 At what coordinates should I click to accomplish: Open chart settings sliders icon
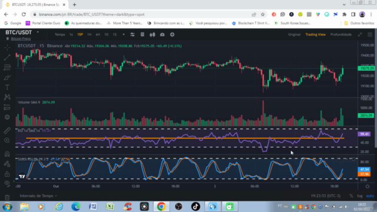pos(132,35)
